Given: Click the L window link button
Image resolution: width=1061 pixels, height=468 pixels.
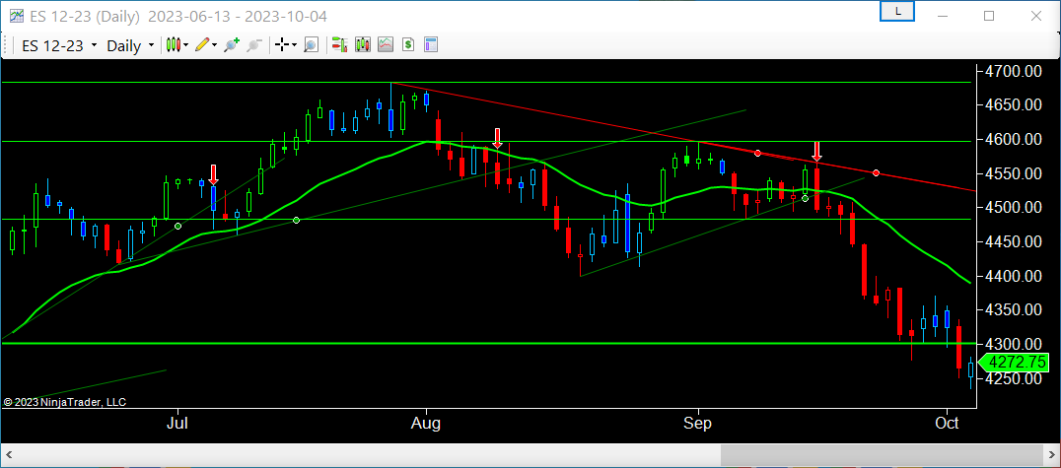Looking at the screenshot, I should (897, 12).
